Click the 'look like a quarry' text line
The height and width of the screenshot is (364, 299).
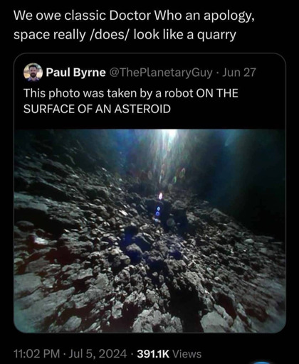185,35
